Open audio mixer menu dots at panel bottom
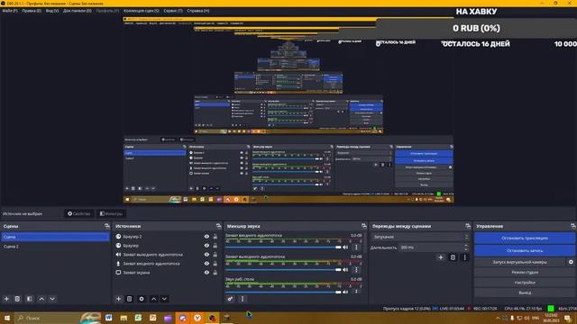Image resolution: width=577 pixels, height=324 pixels. pos(243,299)
